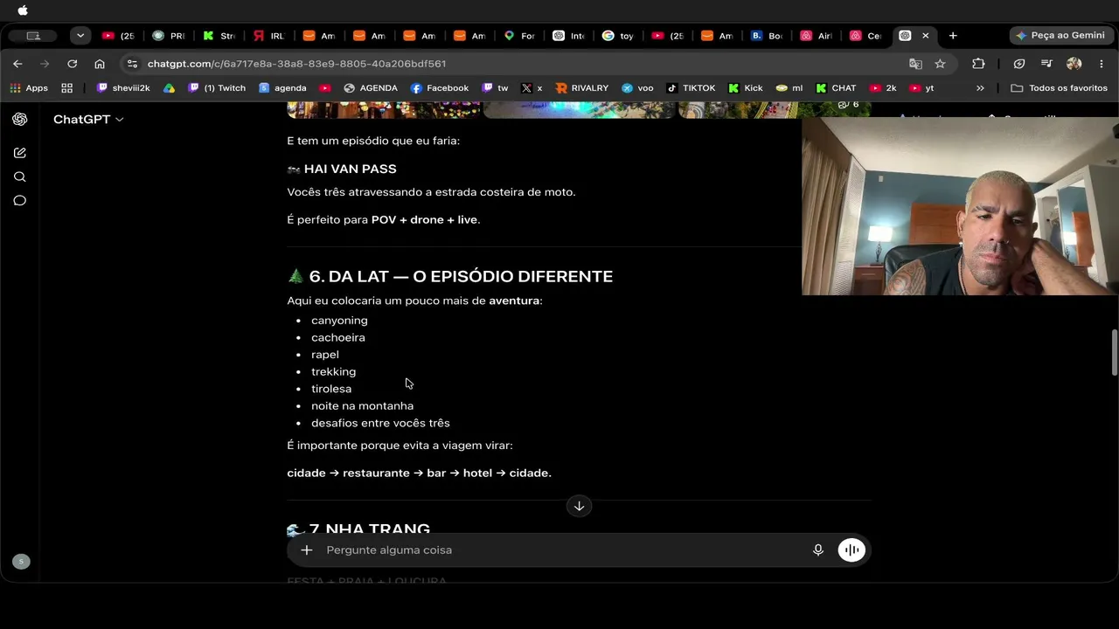The image size is (1119, 629).
Task: Open the ChatGPT model selector dropdown
Action: pos(88,120)
